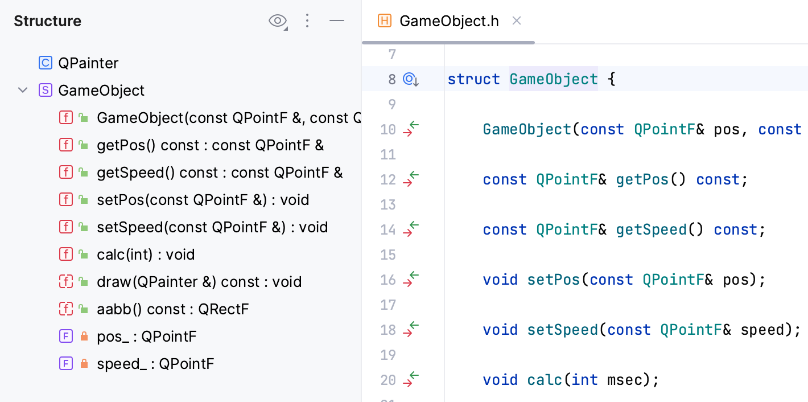
Task: Open the Structure panel options kebab menu
Action: pos(307,21)
